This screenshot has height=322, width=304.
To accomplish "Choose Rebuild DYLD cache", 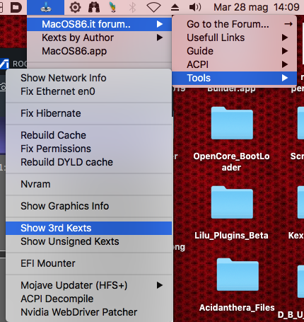I will 88,162.
